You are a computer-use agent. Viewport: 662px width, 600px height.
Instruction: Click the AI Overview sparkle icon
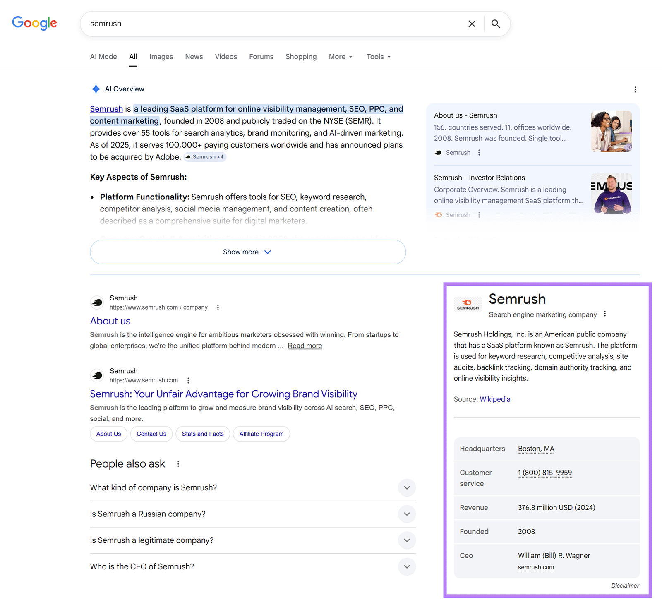pos(96,89)
